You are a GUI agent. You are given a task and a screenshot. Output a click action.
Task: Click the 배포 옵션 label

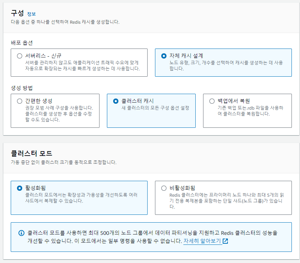click(21, 43)
